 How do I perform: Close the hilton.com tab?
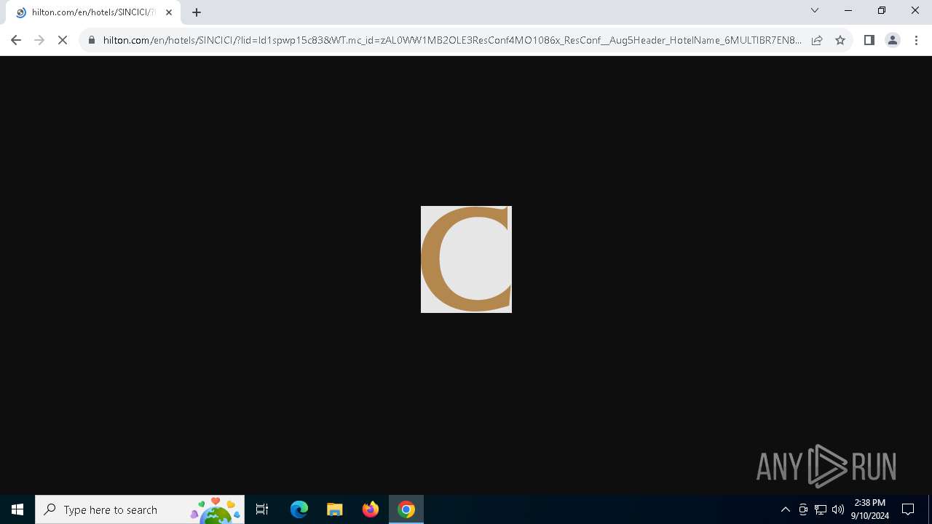point(169,12)
